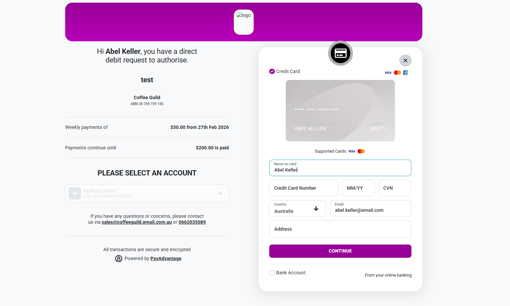Focus the Credit Card Number field
Viewport: 510px width, 306px height.
(x=304, y=188)
